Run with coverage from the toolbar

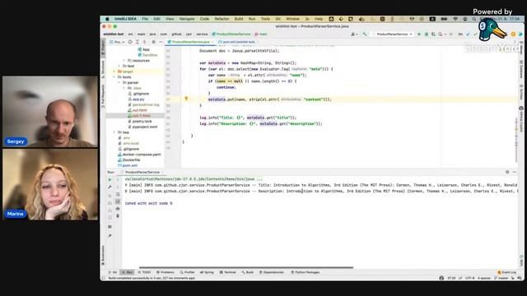tap(433, 35)
